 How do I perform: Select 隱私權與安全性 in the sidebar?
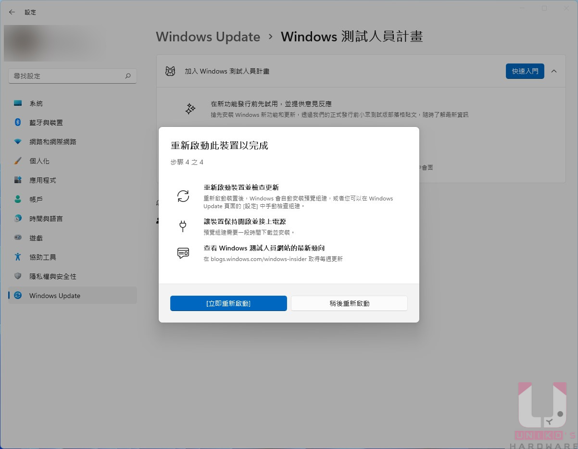(73, 276)
